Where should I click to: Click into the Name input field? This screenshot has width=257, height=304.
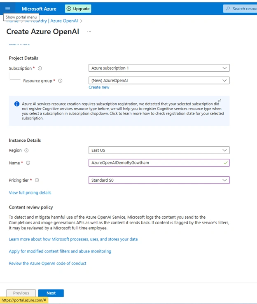[159, 163]
